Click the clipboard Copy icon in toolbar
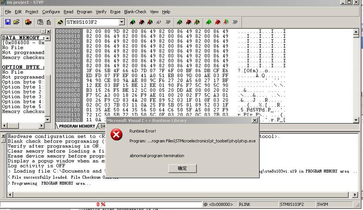The width and height of the screenshot is (363, 210). [x=40, y=22]
